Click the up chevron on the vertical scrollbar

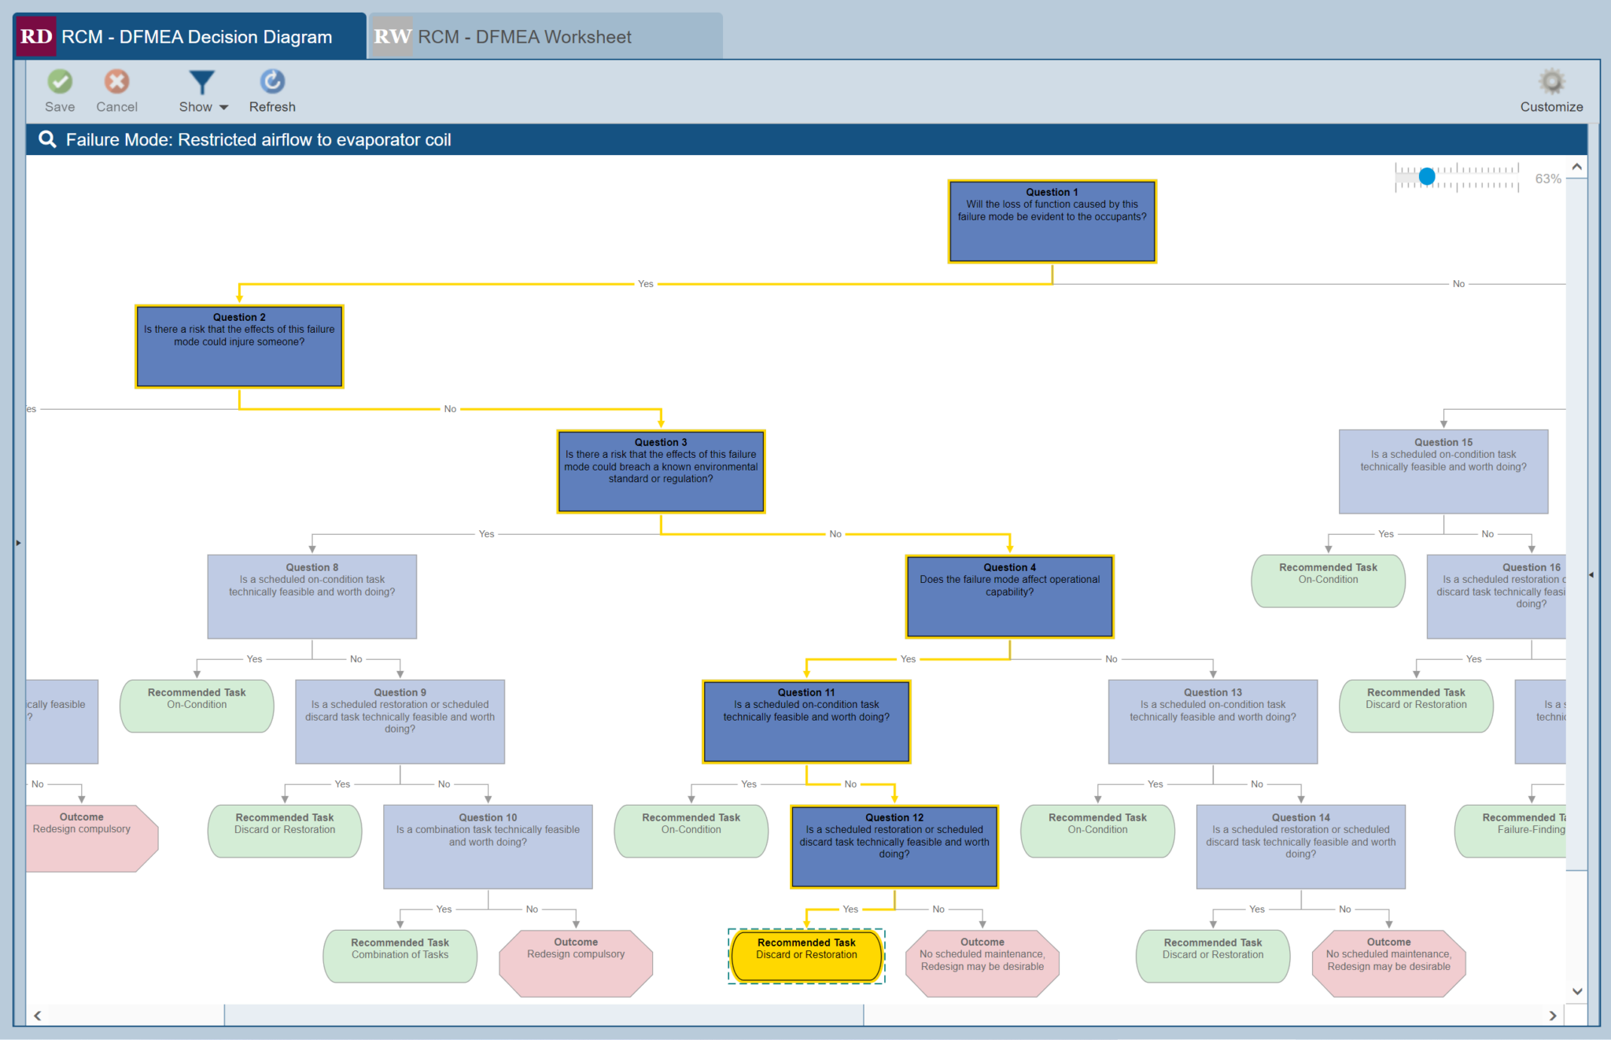1576,166
